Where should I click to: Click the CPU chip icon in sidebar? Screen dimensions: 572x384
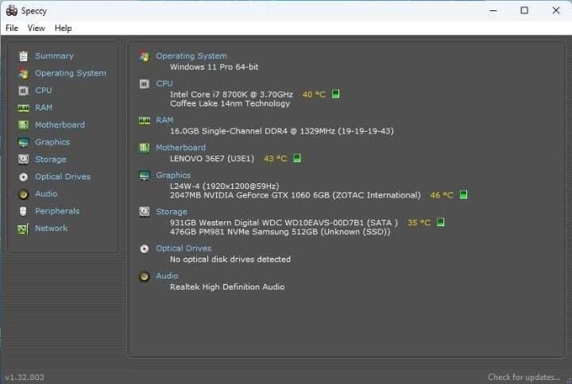tap(23, 90)
